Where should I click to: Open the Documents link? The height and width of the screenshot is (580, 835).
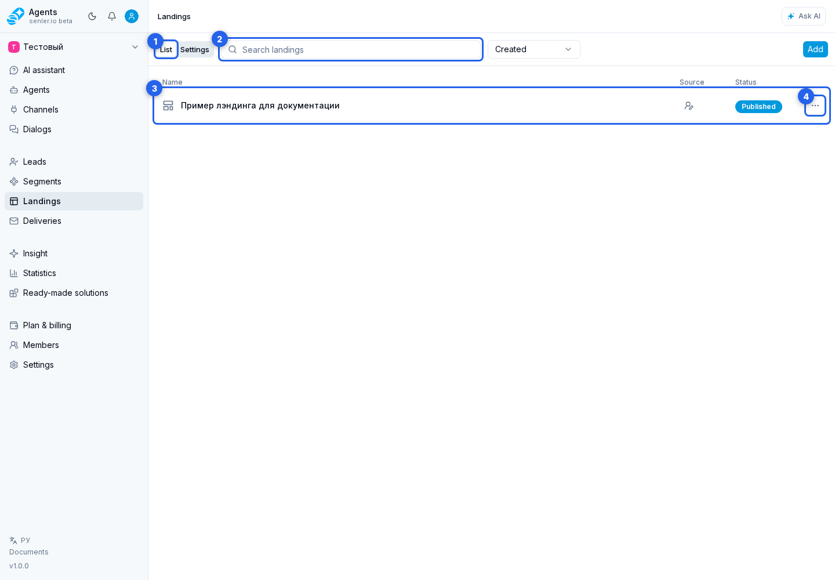tap(29, 552)
